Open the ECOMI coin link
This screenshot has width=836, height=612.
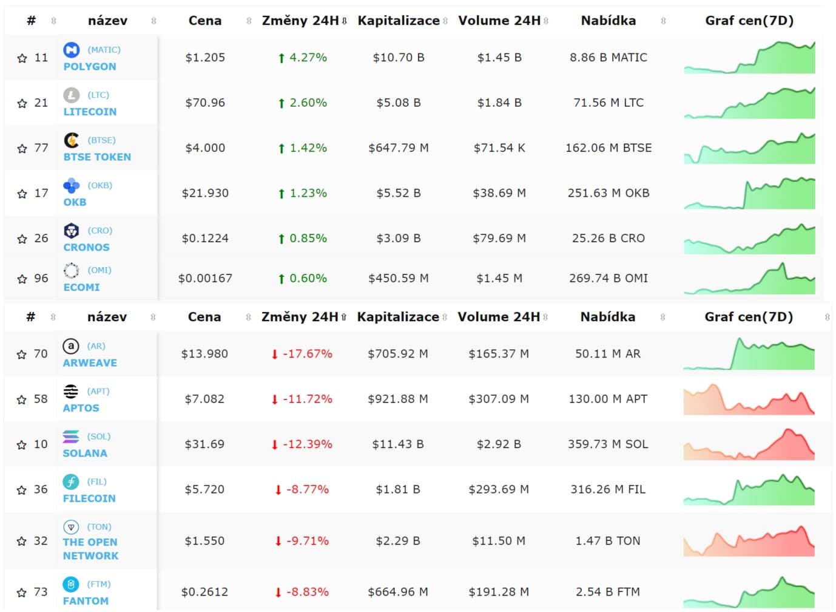[x=81, y=287]
